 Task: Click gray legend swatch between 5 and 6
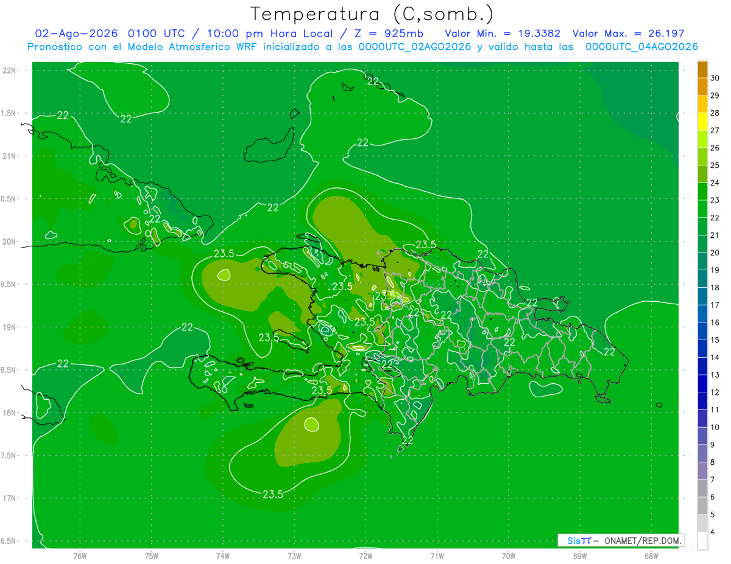tap(702, 506)
